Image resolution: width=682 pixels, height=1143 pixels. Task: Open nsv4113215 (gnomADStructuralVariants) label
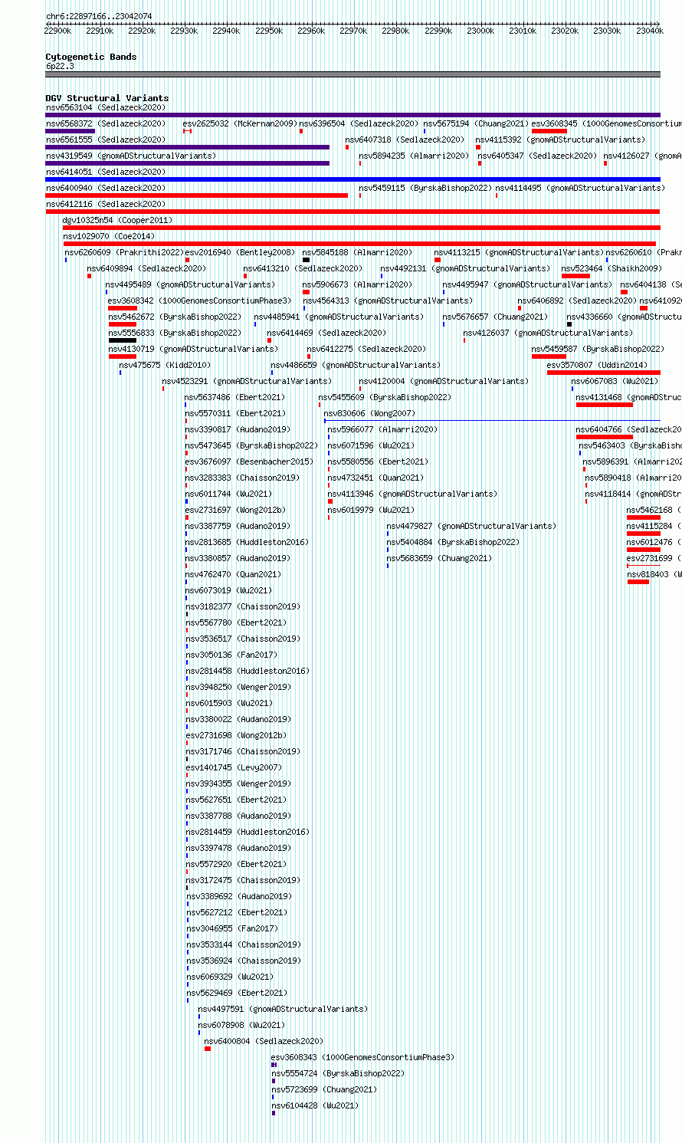(x=520, y=252)
